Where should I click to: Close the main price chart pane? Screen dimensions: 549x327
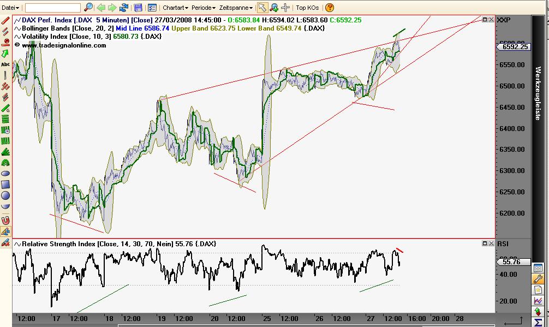(x=491, y=20)
